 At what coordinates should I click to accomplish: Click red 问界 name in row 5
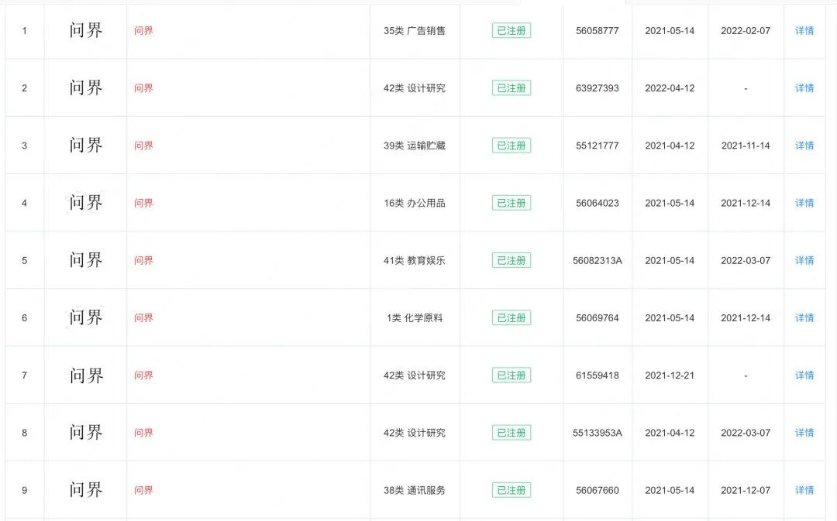coord(143,261)
